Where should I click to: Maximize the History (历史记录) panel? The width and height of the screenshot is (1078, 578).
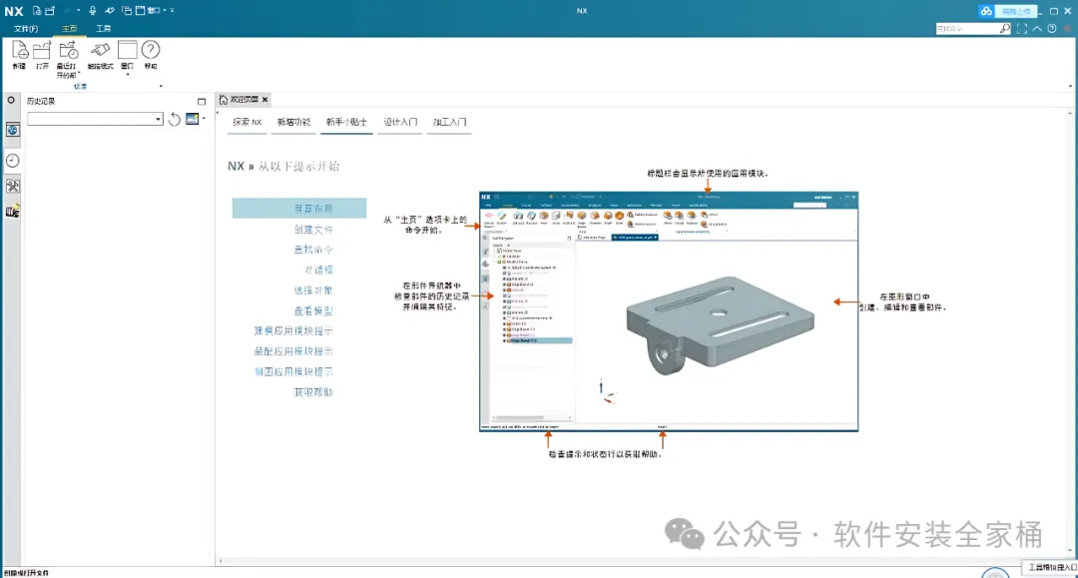tap(202, 101)
